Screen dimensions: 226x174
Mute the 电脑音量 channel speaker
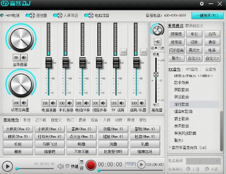pos(53,103)
